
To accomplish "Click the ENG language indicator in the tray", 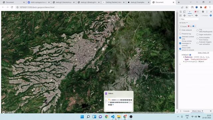I will [187, 117].
